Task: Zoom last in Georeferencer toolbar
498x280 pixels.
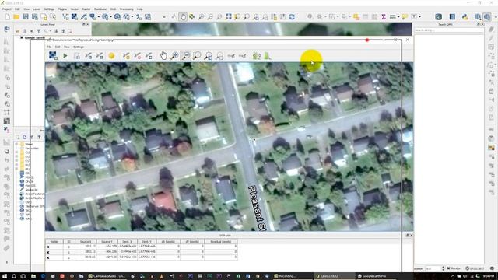Action: (209, 56)
